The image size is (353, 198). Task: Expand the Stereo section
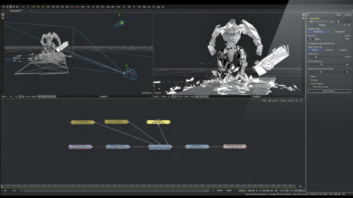[x=309, y=77]
